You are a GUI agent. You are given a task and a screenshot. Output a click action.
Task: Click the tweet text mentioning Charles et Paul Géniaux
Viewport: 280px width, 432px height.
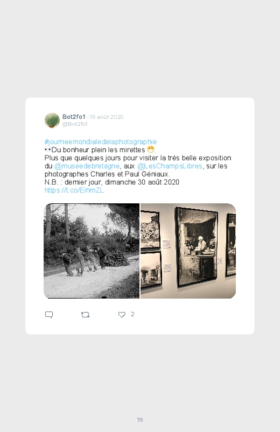coord(107,174)
